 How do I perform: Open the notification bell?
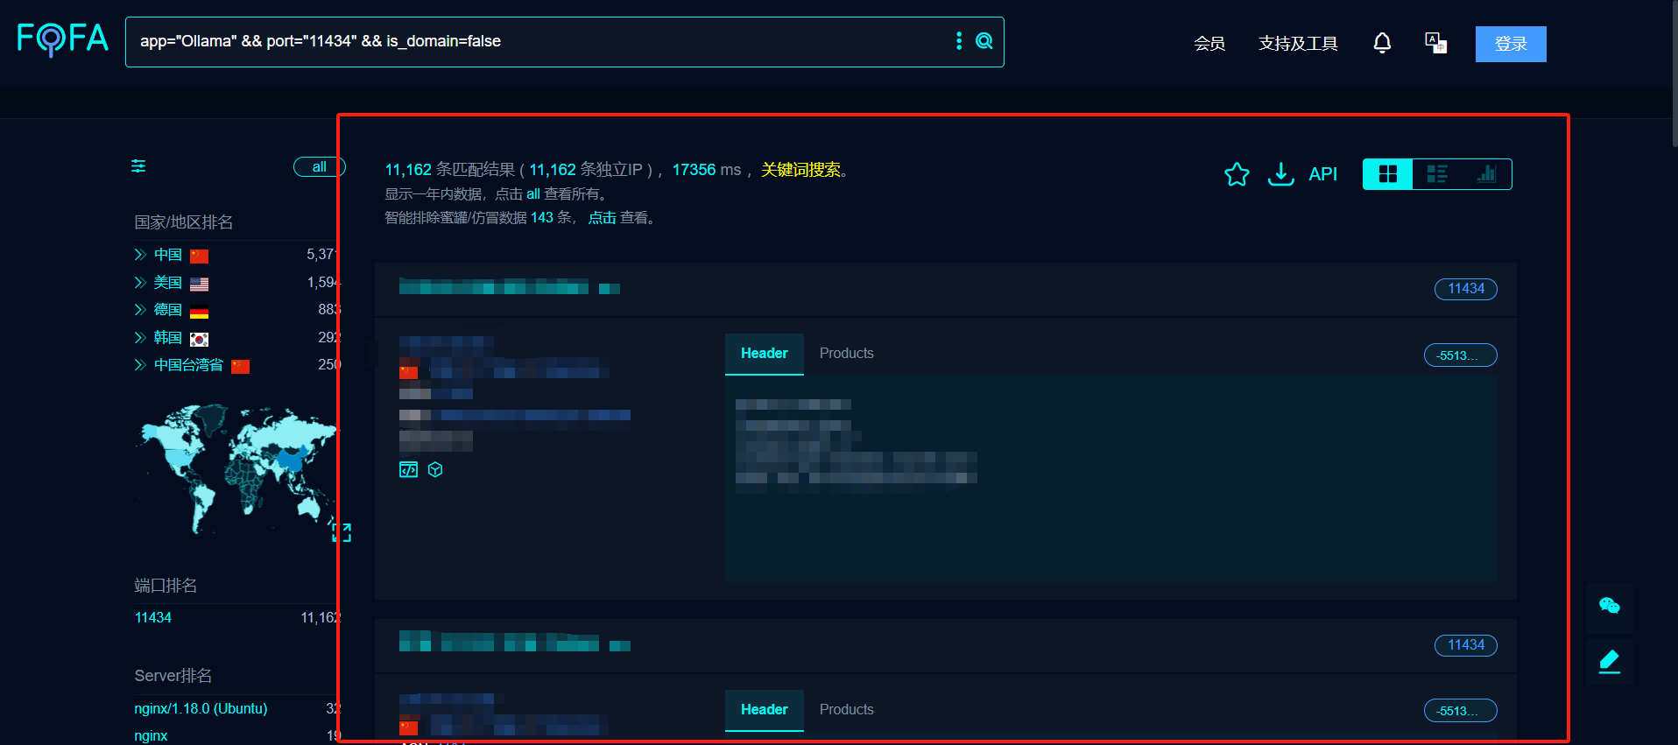click(x=1382, y=43)
